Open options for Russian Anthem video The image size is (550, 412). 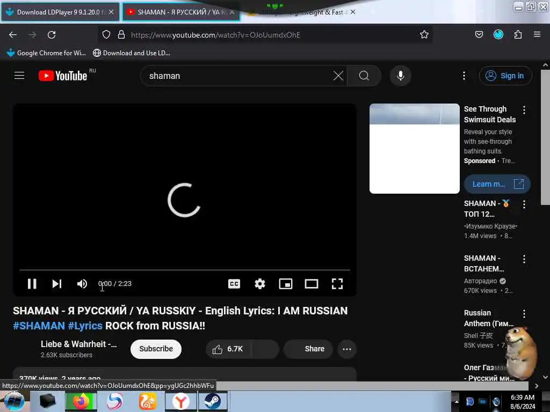pos(524,314)
